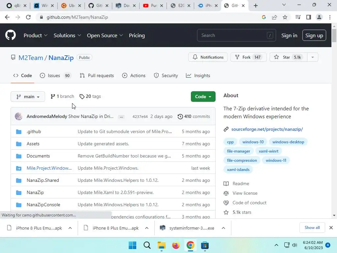Click the Assets folder icon
The width and height of the screenshot is (337, 253).
click(x=19, y=144)
